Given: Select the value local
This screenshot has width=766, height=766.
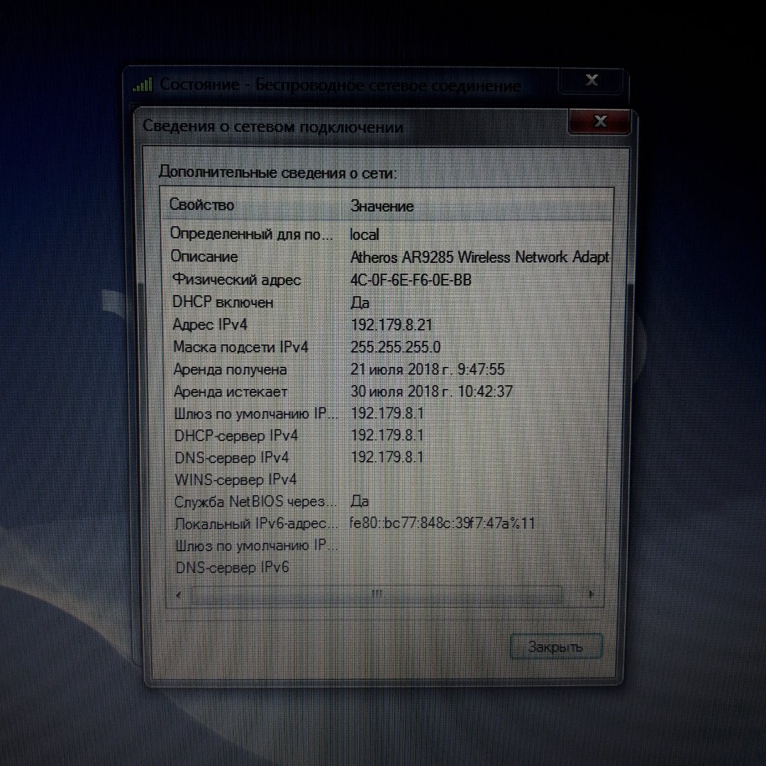Looking at the screenshot, I should click(x=365, y=235).
